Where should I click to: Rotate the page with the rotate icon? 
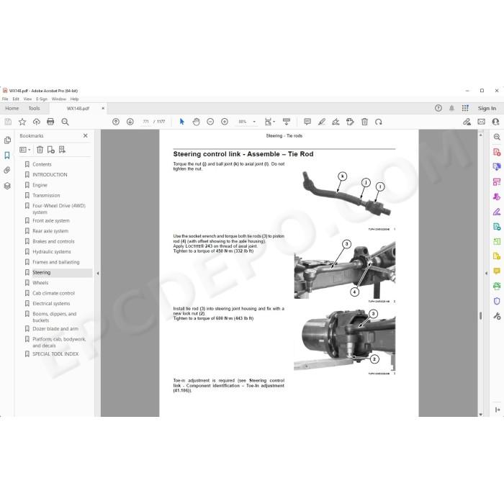click(378, 122)
